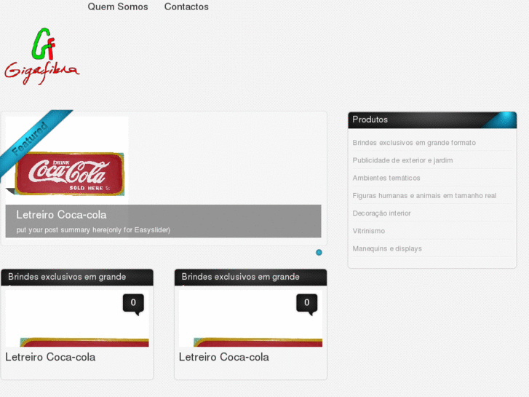529x397 pixels.
Task: Click the Featured ribbon on slider
Action: (31, 139)
